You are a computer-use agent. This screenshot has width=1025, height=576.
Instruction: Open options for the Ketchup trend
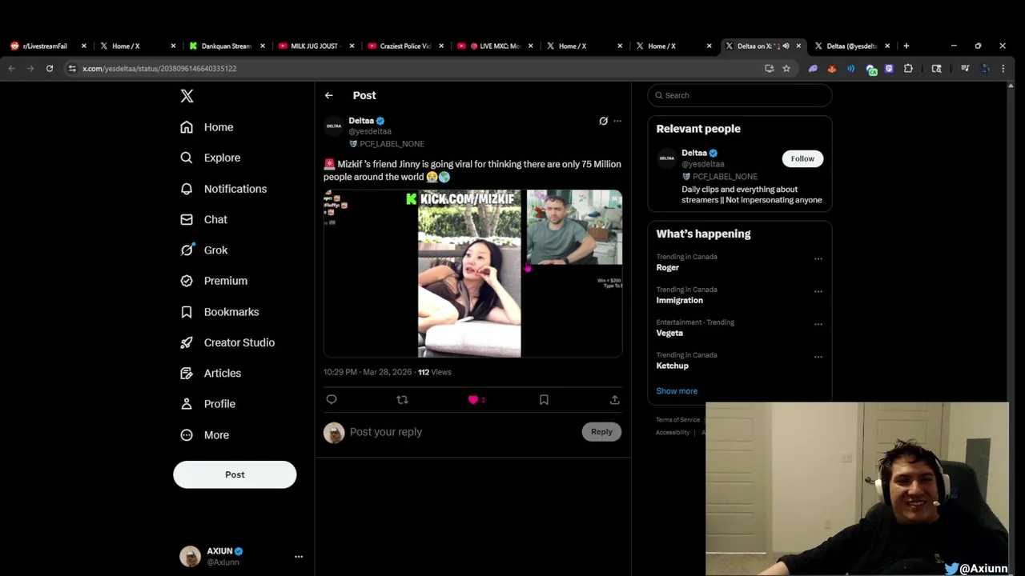pyautogui.click(x=818, y=357)
